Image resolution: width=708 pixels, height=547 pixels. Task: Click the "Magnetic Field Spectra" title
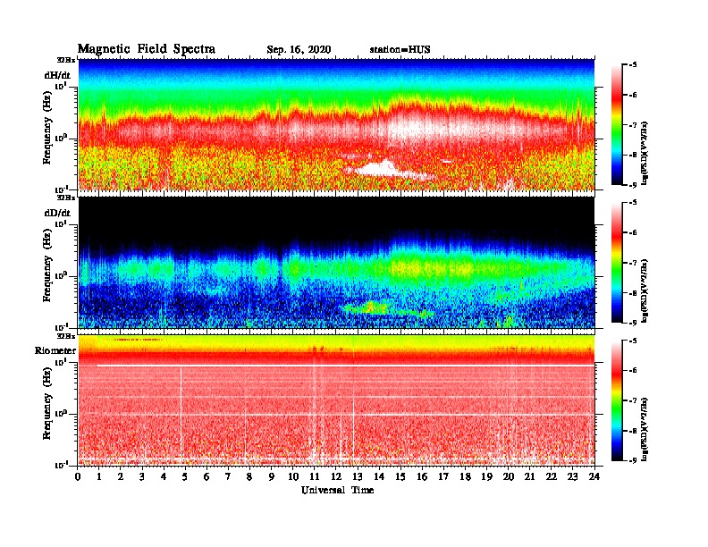click(x=147, y=49)
